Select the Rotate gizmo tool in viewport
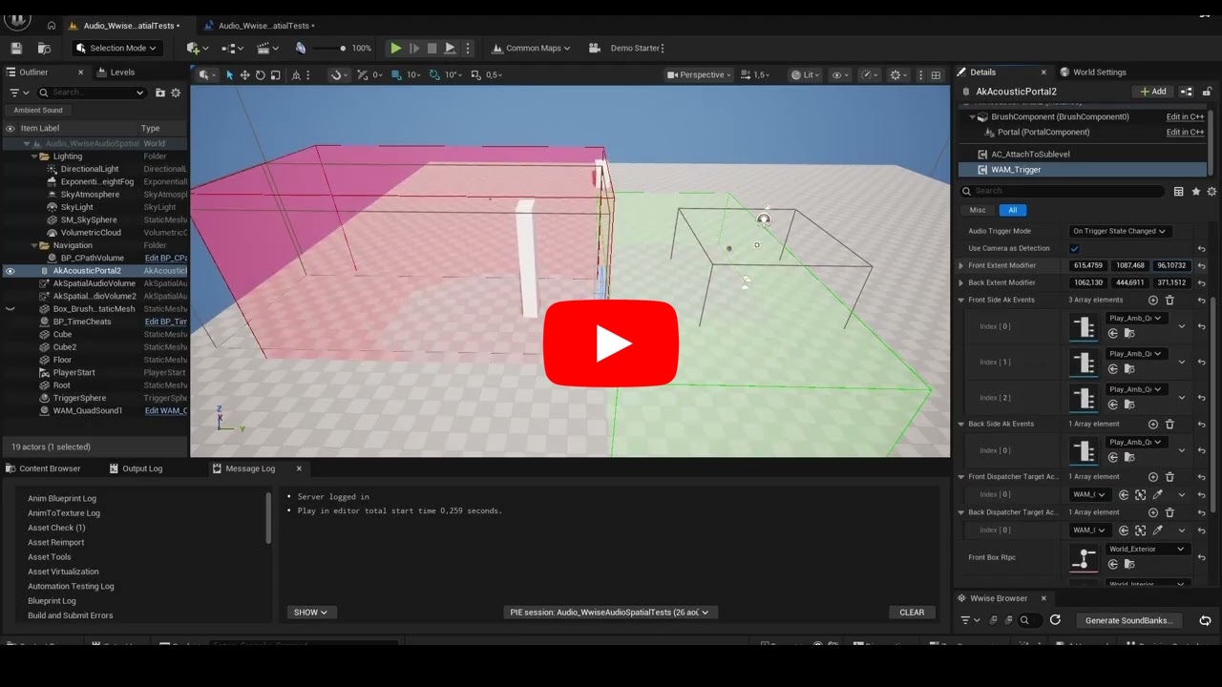Image resolution: width=1222 pixels, height=687 pixels. point(260,74)
